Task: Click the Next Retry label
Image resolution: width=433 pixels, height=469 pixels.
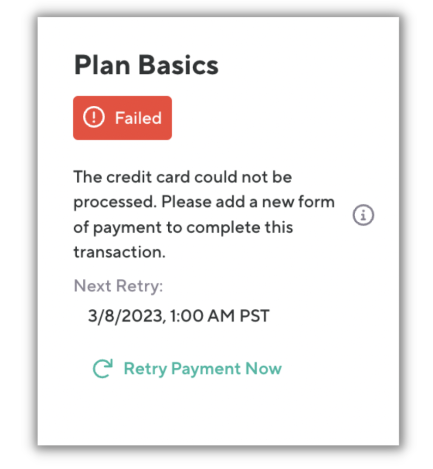Action: (x=118, y=286)
